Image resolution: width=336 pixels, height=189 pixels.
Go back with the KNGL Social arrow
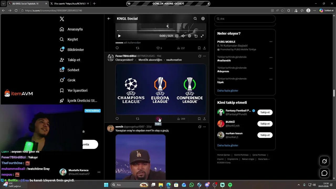(x=109, y=19)
